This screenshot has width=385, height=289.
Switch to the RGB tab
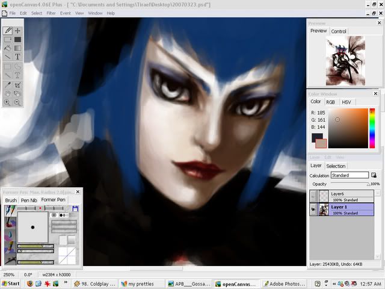click(x=330, y=102)
